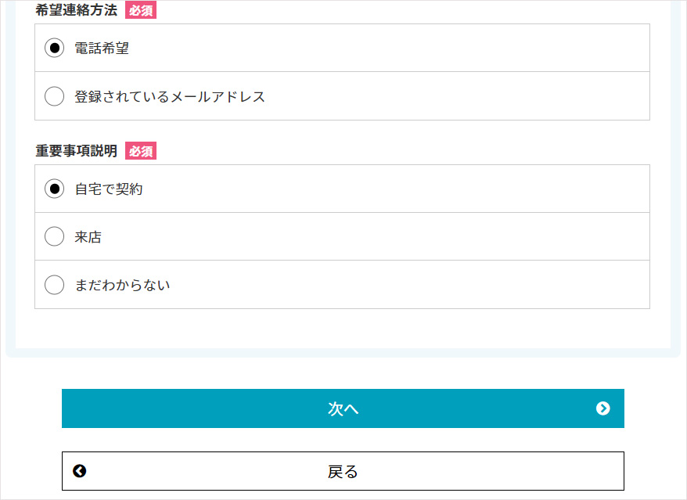The height and width of the screenshot is (500, 687).
Task: Click the 登録されているメールアドレス label text
Action: click(x=170, y=96)
